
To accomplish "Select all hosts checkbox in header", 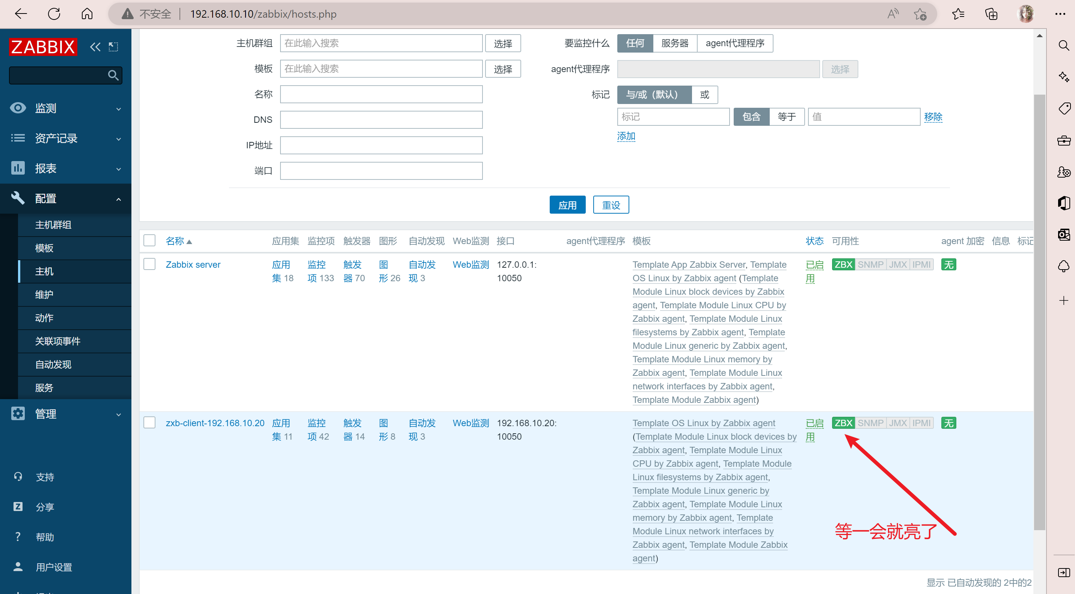I will tap(149, 240).
